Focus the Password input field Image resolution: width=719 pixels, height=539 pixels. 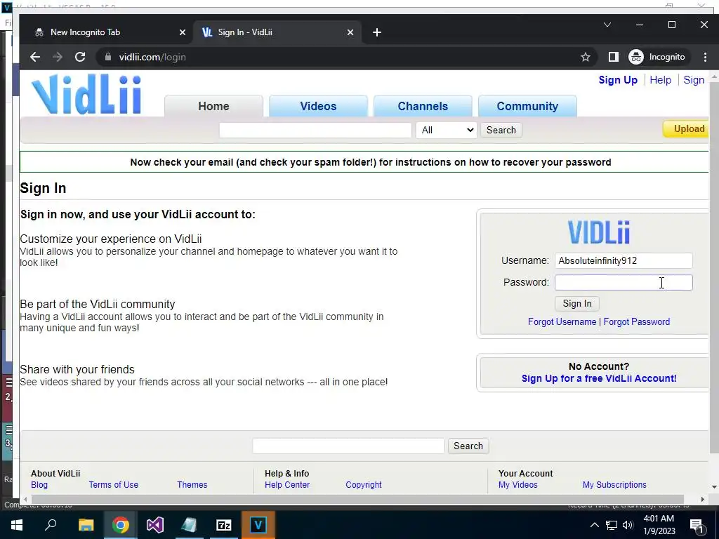[x=624, y=282]
